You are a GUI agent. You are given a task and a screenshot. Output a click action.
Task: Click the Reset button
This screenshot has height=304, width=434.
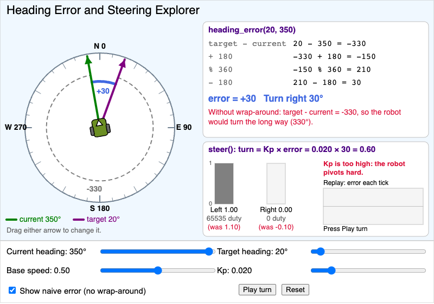pyautogui.click(x=295, y=289)
